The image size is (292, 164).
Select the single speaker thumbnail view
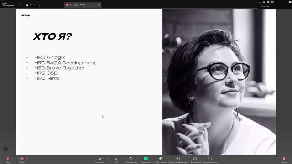tap(264, 2)
